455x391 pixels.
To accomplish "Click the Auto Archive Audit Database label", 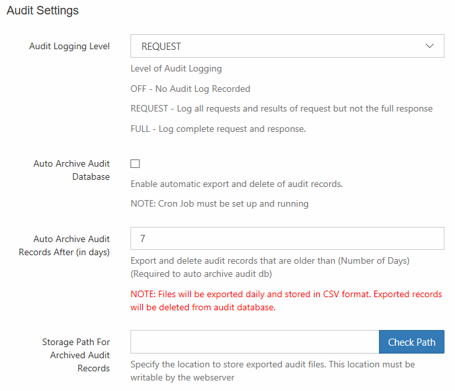I will point(71,170).
